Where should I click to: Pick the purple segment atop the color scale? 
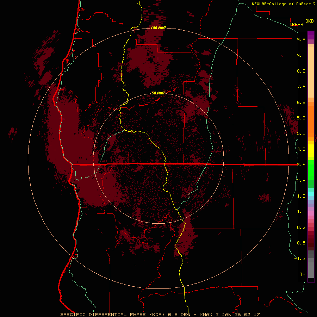311,35
